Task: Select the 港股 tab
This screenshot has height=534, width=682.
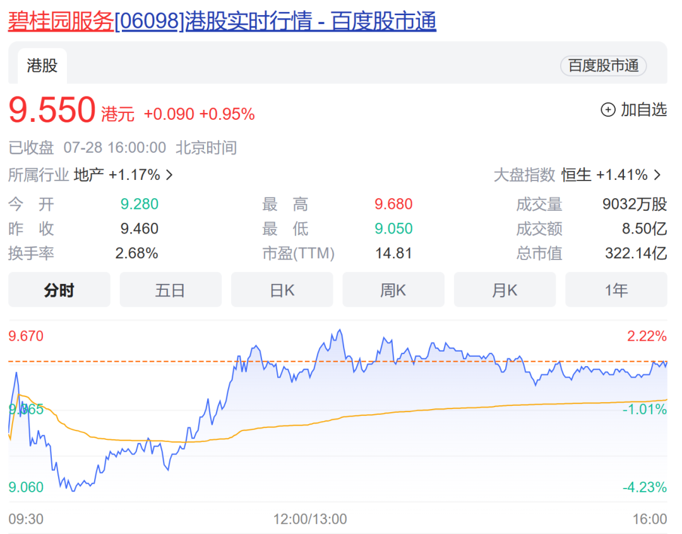Action: (42, 66)
